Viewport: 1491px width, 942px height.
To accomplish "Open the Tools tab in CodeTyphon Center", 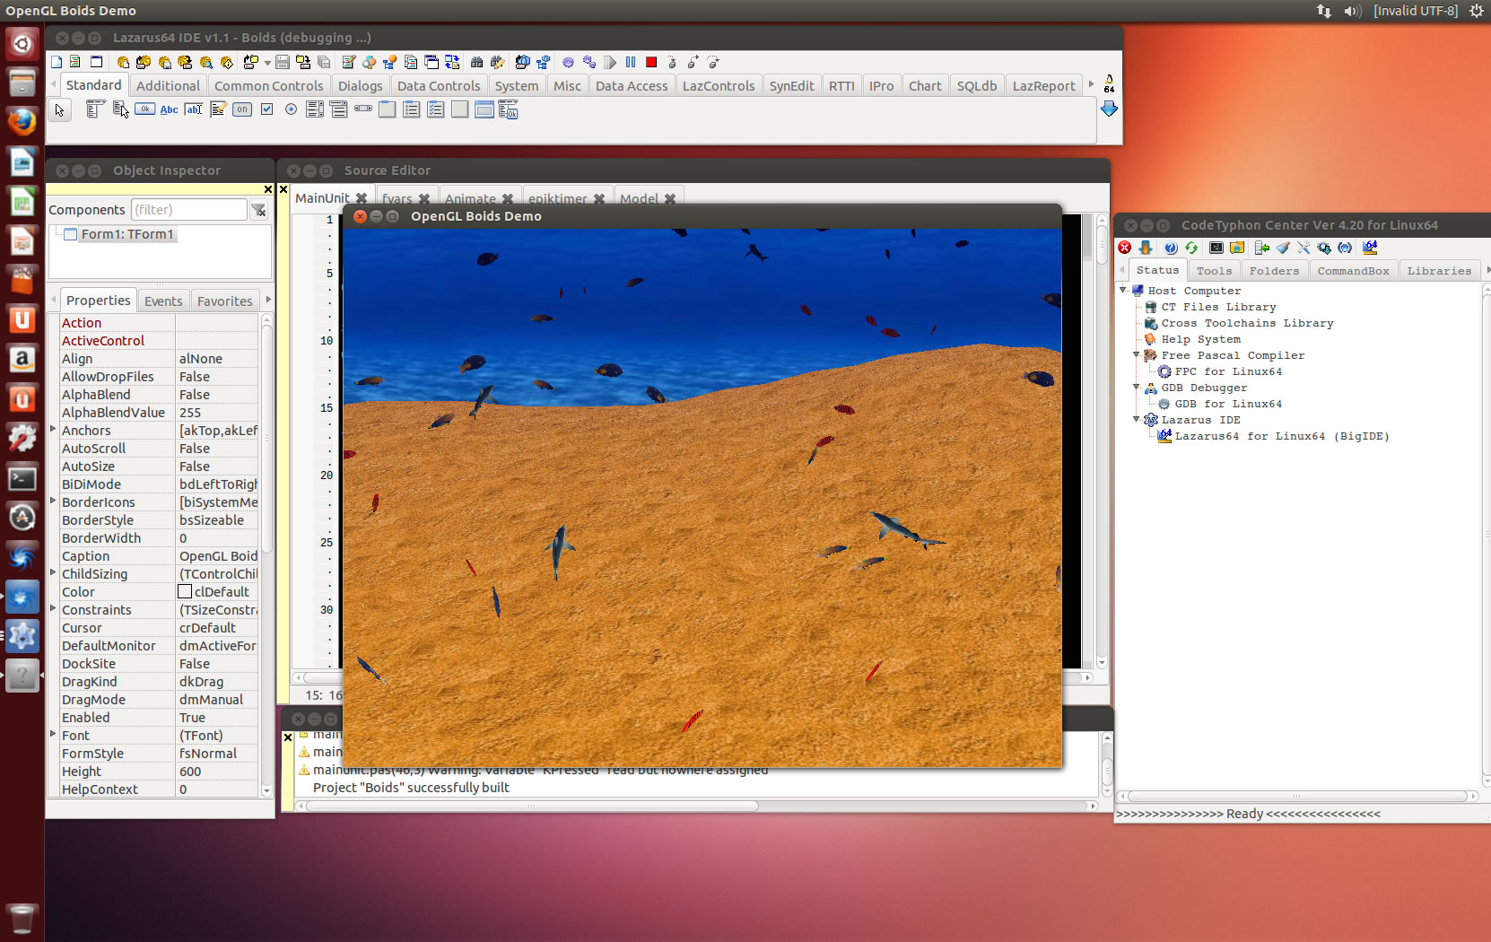I will coord(1214,271).
